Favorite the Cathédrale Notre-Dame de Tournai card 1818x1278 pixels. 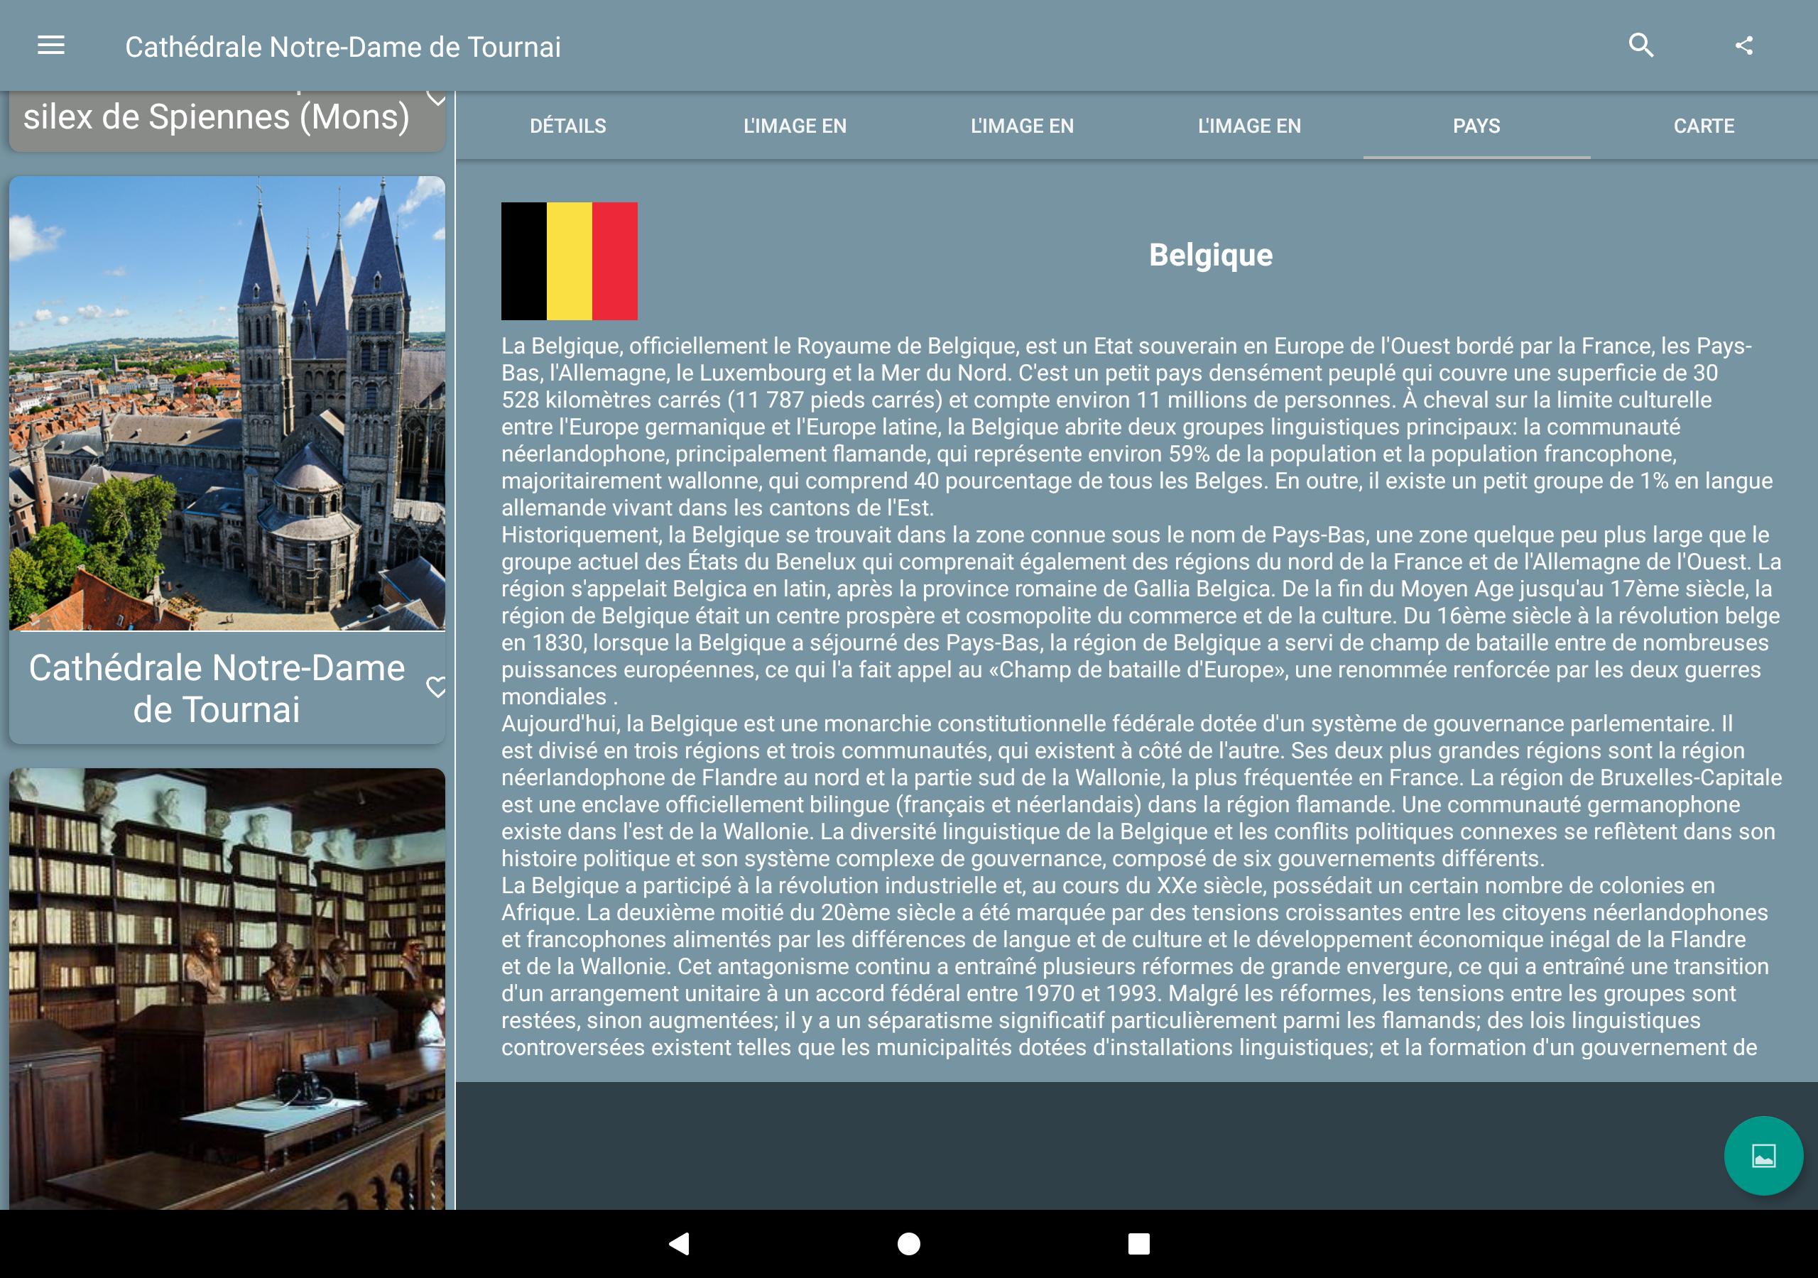[x=436, y=687]
